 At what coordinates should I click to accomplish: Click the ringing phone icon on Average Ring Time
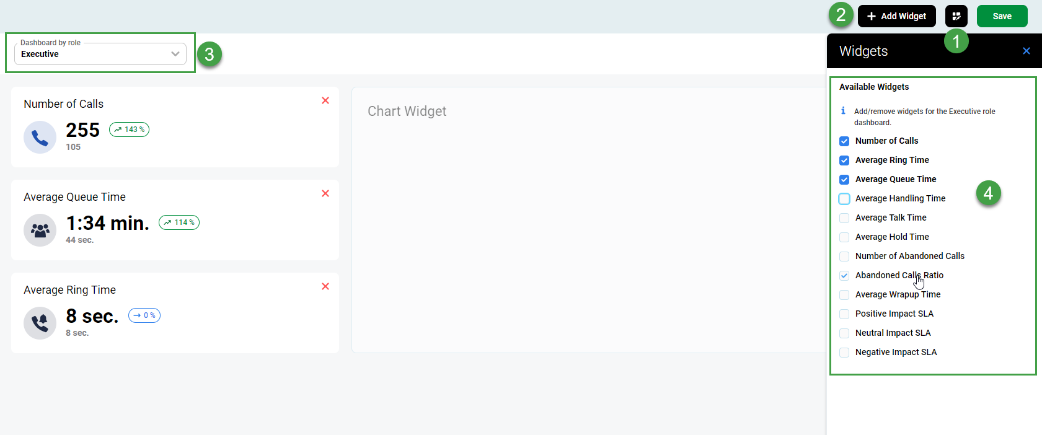click(40, 323)
